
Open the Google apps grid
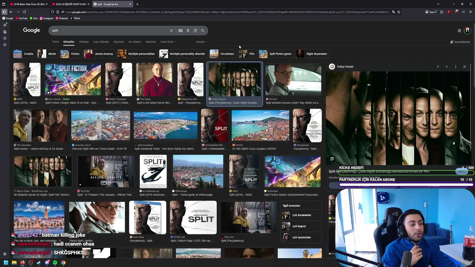[459, 30]
